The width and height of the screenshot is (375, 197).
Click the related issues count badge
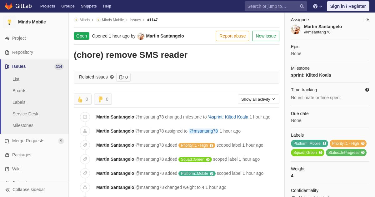click(123, 77)
